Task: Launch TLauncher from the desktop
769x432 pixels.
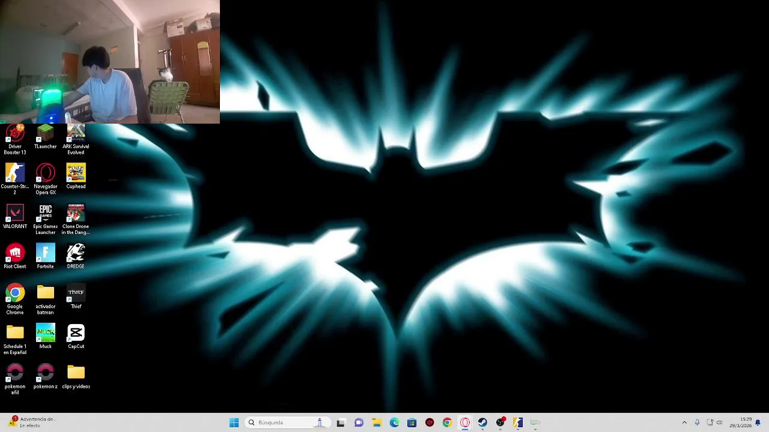Action: 45,137
